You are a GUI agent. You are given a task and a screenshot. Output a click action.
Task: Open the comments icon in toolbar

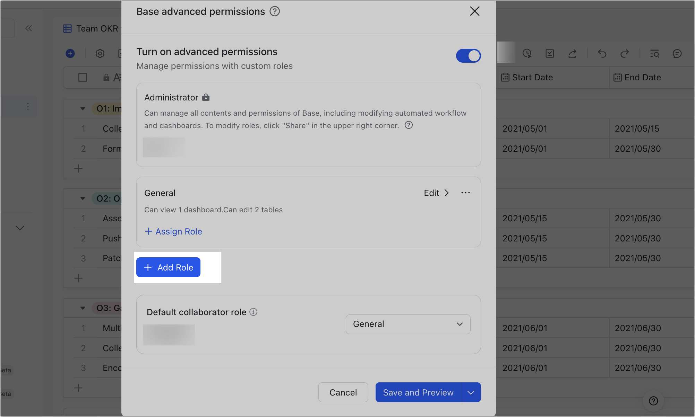coord(677,54)
